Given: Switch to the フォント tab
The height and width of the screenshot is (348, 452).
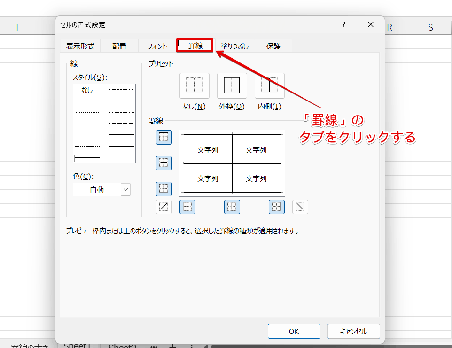Looking at the screenshot, I should click(157, 46).
